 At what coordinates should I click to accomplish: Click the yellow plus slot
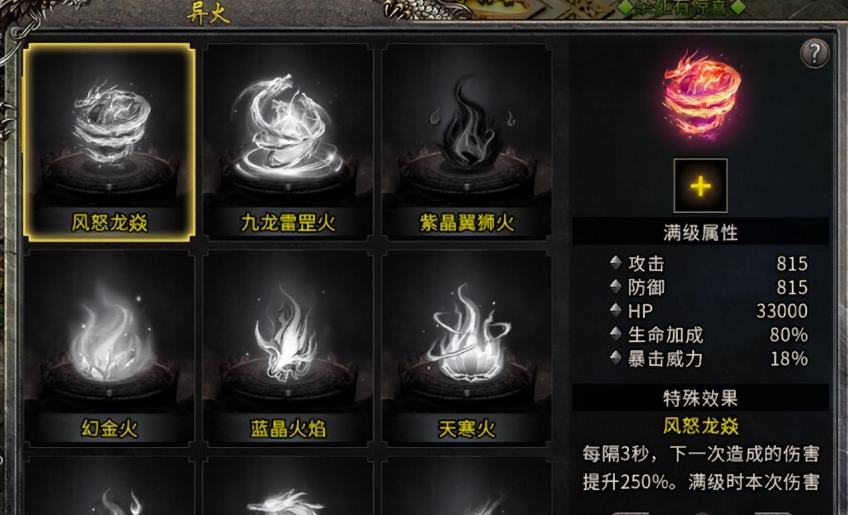tap(700, 186)
